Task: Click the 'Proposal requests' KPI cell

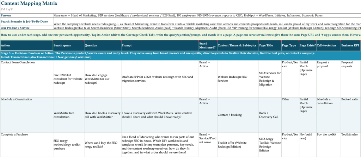Action: point(351,78)
